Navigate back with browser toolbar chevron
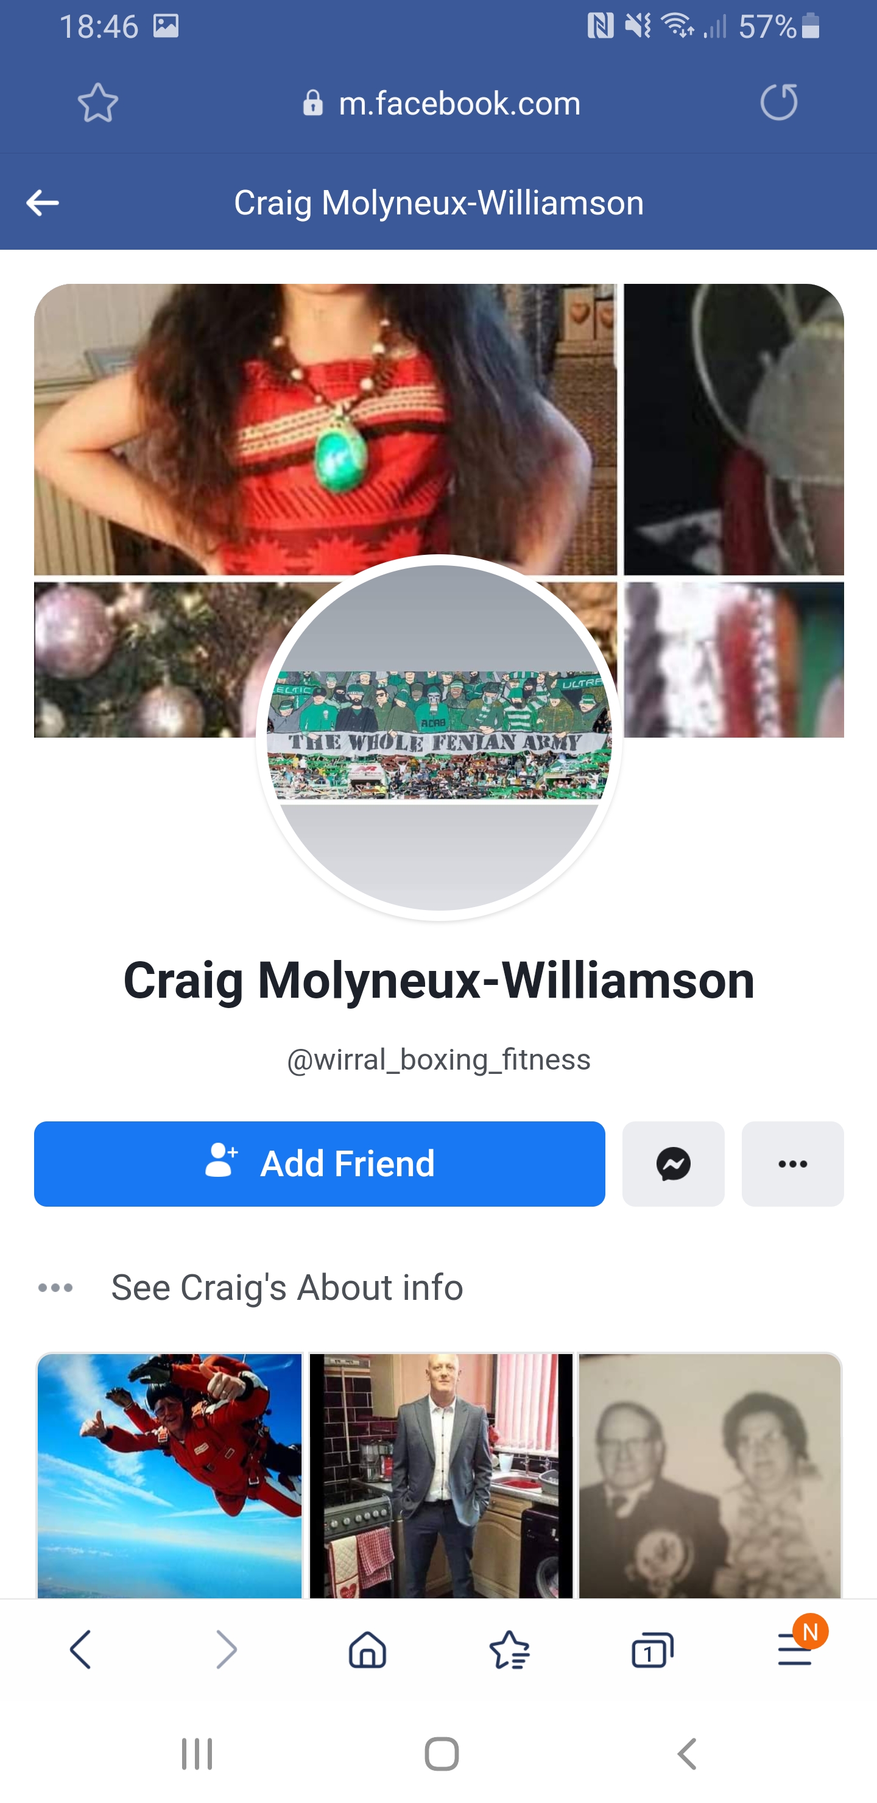The image size is (877, 1803). pos(80,1650)
